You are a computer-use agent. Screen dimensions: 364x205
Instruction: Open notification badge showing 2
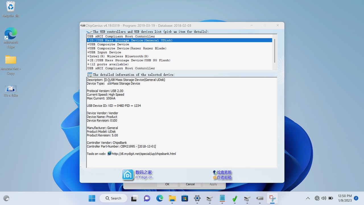356,198
